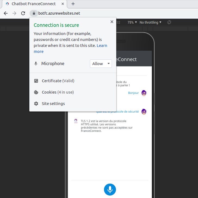
Task: Click the gear icon beside Site settings
Action: pyautogui.click(x=36, y=104)
